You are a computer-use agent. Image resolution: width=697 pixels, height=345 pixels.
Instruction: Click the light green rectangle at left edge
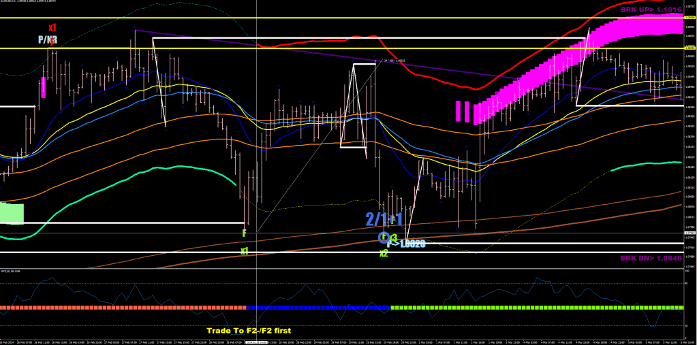pyautogui.click(x=12, y=213)
